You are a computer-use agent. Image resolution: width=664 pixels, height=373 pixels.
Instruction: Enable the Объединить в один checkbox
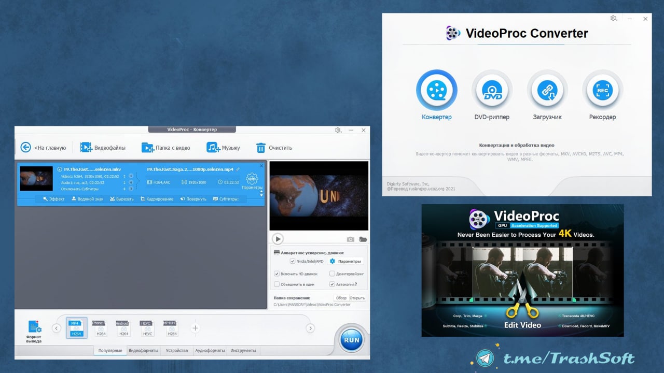click(x=277, y=284)
